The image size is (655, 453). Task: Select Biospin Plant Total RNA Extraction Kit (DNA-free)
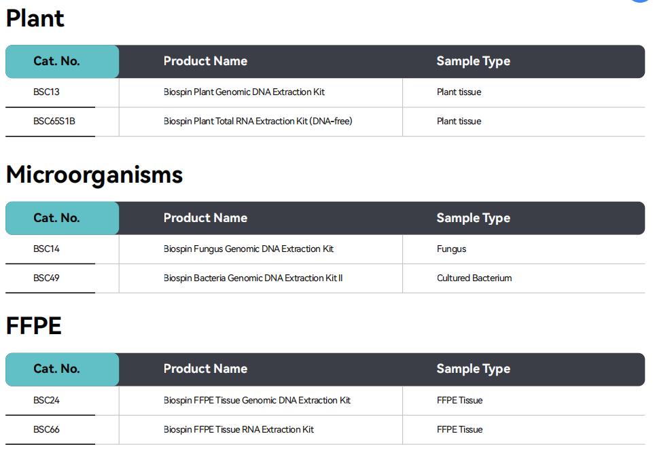(x=258, y=122)
